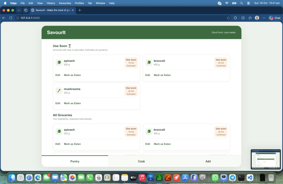Open the File menu
Screen dimensions: 283x184
tap(22, 3)
